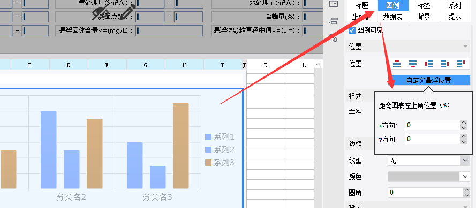Viewport: 476px width, 208px height.
Task: Click the x方向 input field
Action: click(x=432, y=125)
